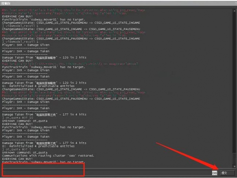
Task: Click the red 'Bad SetLocalOrigin' error line
Action: point(70,64)
